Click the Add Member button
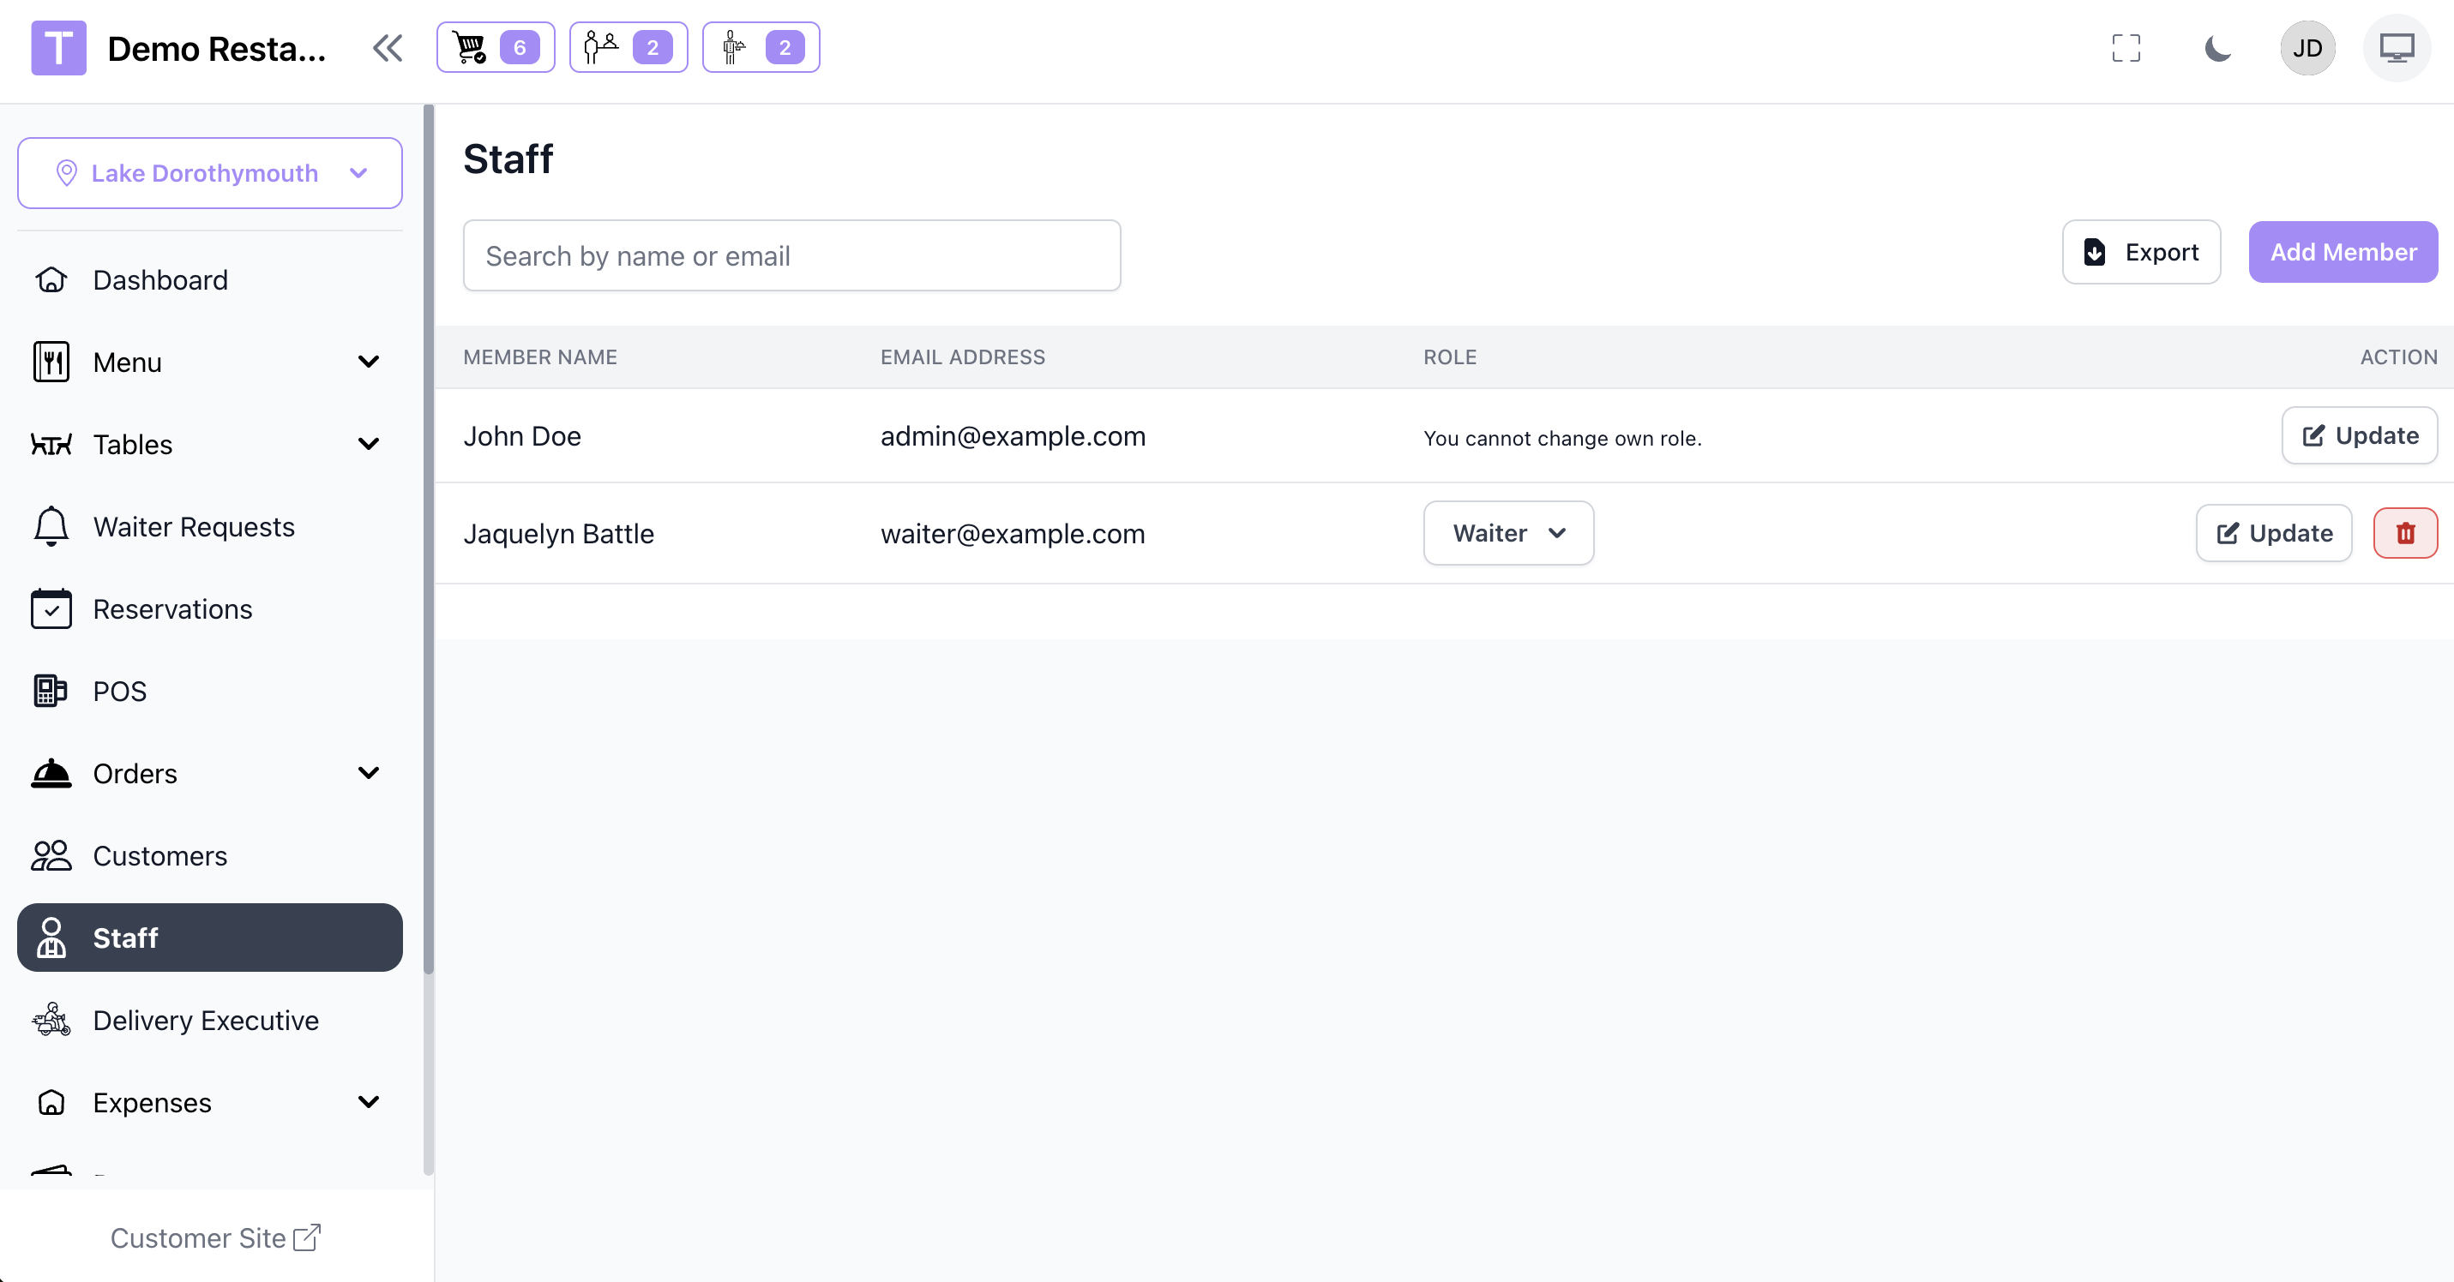Screen dimensions: 2454x1282 [2343, 252]
